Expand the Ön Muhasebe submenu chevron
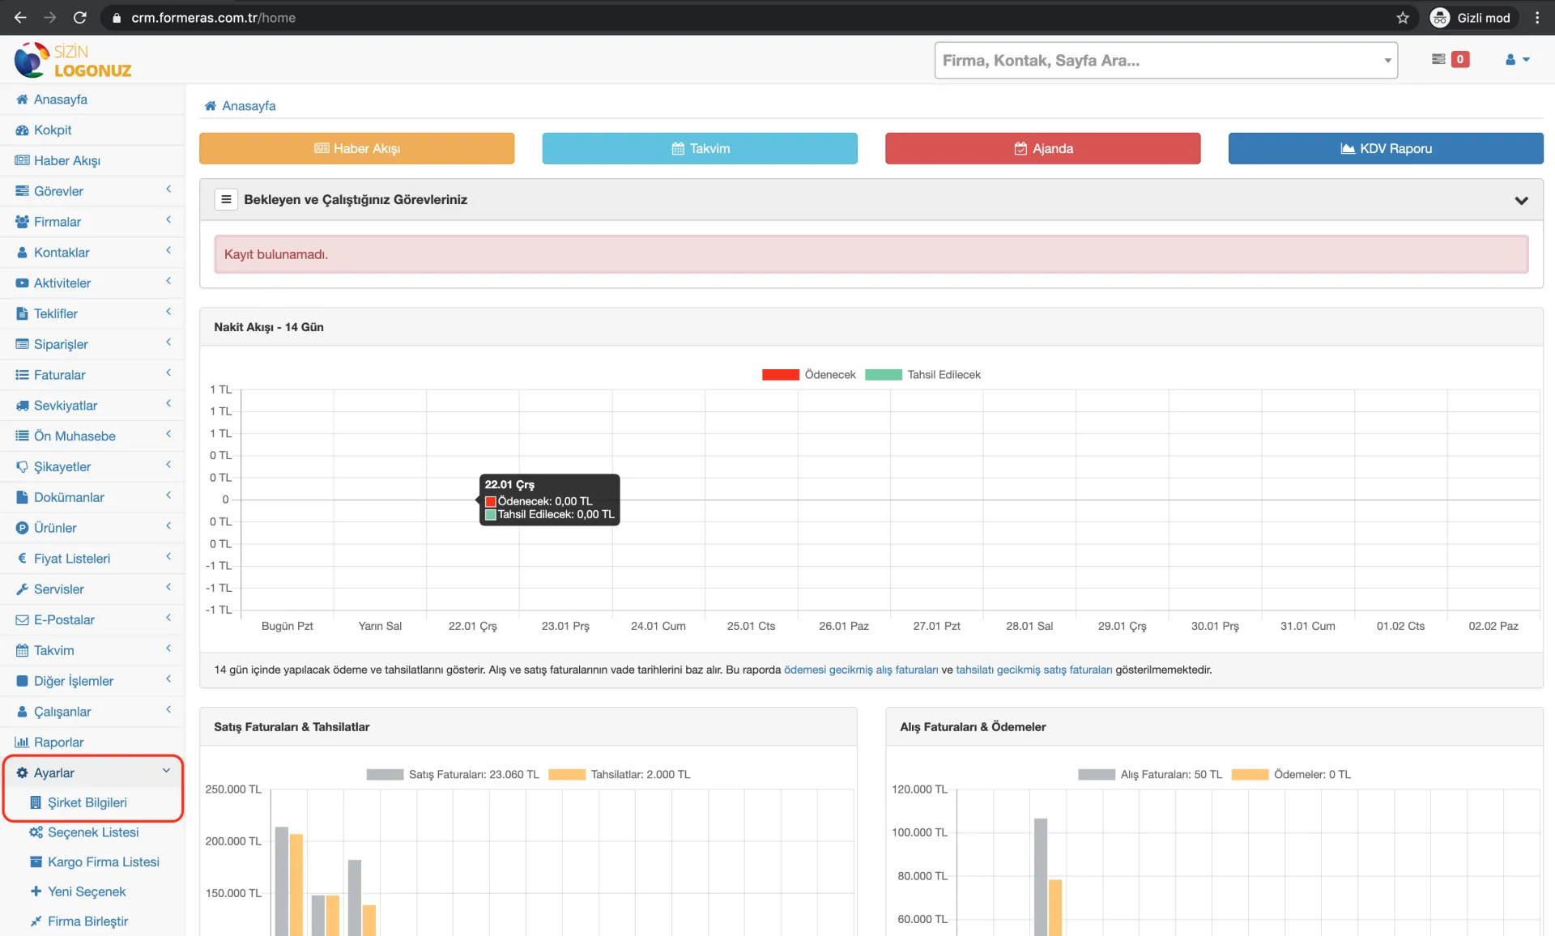 click(x=168, y=434)
